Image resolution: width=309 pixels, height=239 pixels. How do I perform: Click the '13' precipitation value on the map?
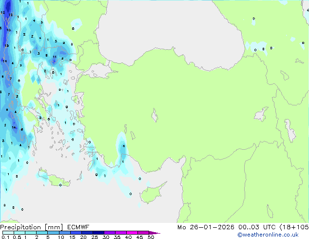[7, 45]
